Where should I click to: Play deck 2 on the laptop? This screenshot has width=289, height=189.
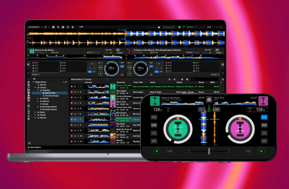click(129, 73)
